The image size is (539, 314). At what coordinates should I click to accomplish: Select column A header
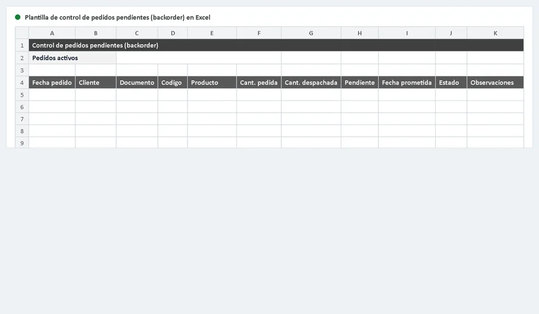tap(52, 33)
